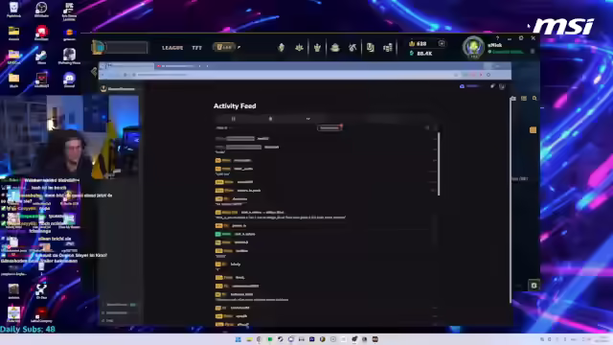Open the Loot chest icon in client navigation
The height and width of the screenshot is (345, 613).
[335, 48]
